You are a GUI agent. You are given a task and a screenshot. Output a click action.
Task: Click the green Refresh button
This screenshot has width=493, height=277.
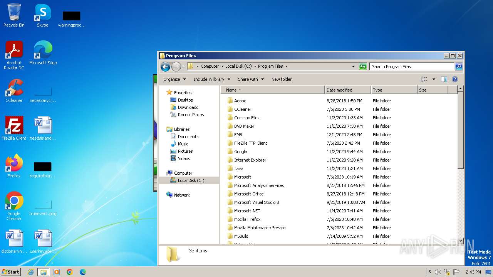coord(363,67)
